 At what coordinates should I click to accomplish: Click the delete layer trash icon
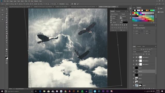pyautogui.click(x=154, y=88)
